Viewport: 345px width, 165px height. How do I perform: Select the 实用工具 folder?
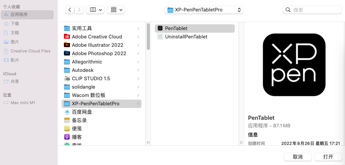tap(102, 29)
